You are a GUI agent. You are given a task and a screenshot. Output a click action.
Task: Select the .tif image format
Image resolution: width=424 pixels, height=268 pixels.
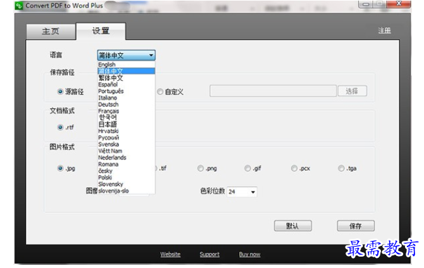click(x=161, y=168)
